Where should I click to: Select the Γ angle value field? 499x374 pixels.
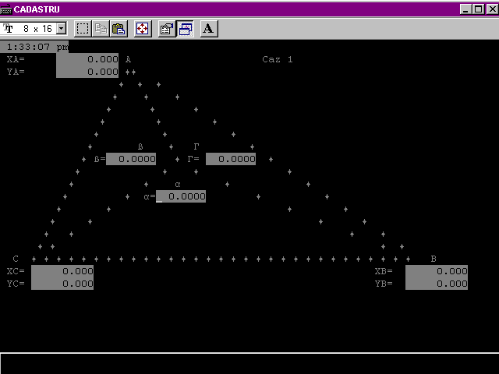231,159
